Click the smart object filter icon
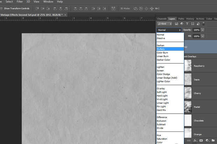This screenshot has width=217, height=144. 198,24
